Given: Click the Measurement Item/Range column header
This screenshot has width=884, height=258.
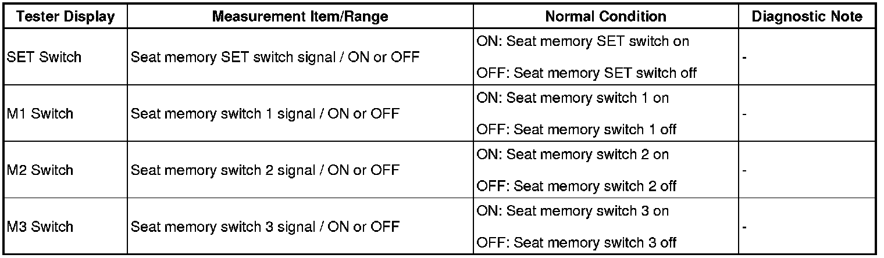Looking at the screenshot, I should click(300, 17).
